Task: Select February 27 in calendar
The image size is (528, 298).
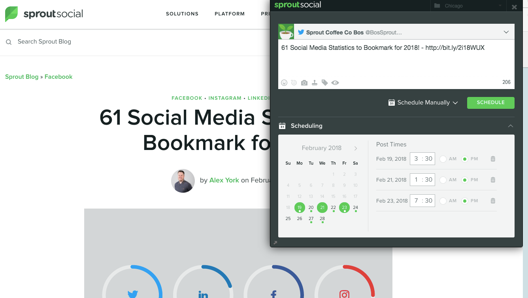Action: [311, 219]
